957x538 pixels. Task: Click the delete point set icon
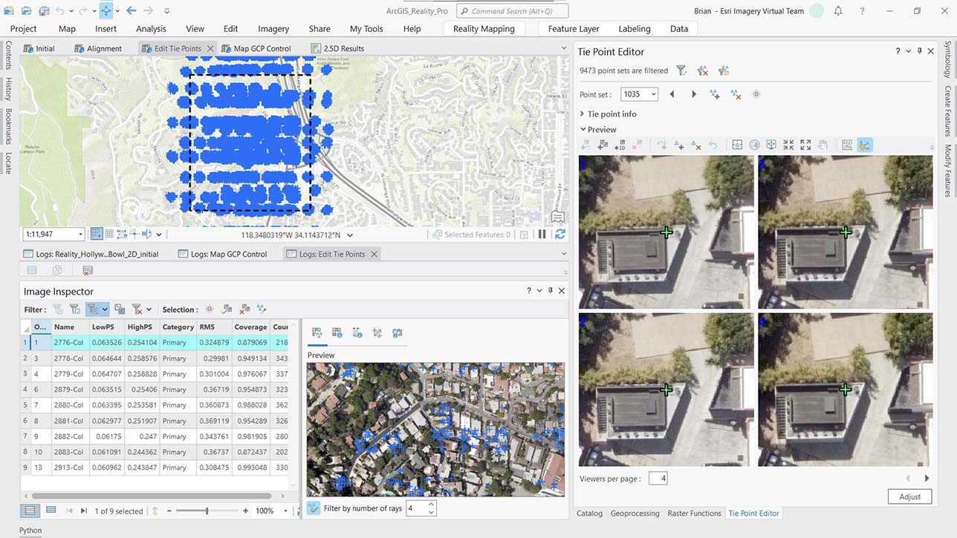coord(736,94)
